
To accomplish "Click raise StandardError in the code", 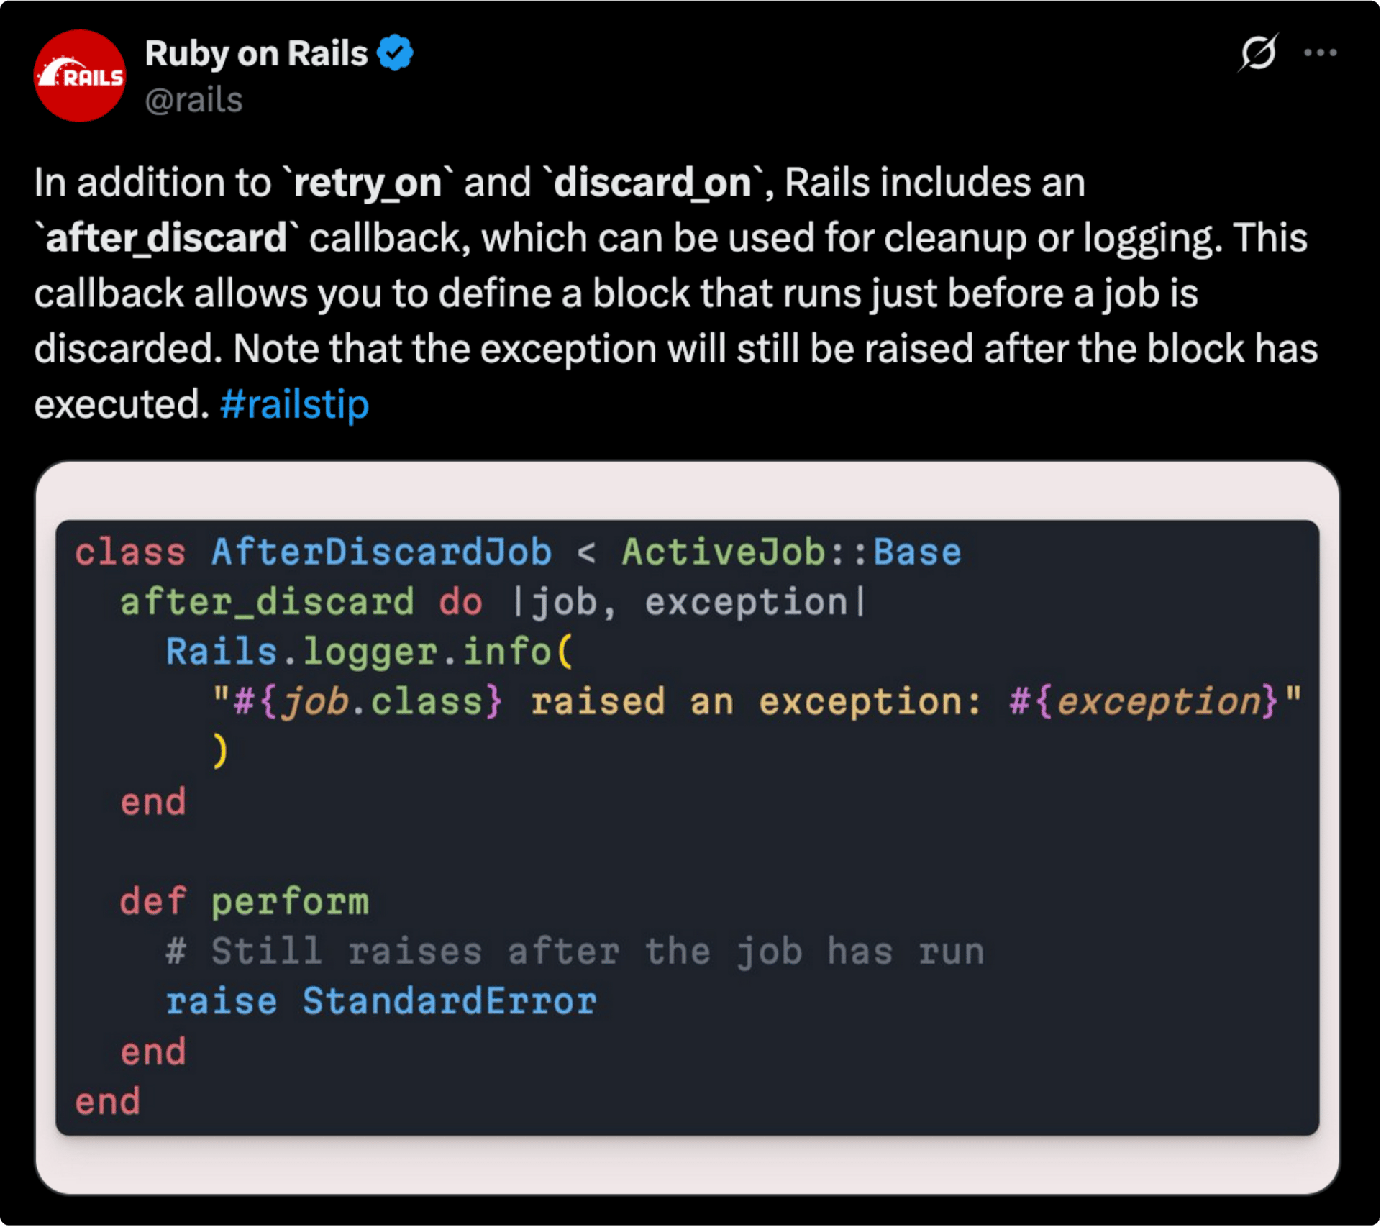I will point(381,1001).
